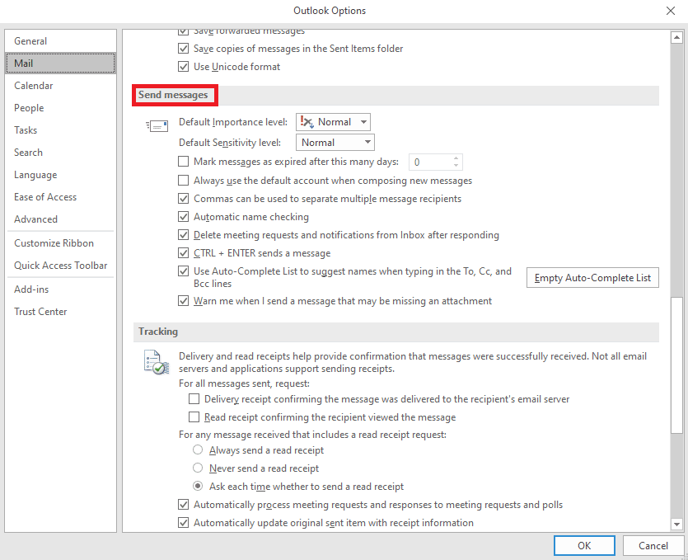
Task: Click the vertical scrollbar thumb
Action: click(x=676, y=365)
